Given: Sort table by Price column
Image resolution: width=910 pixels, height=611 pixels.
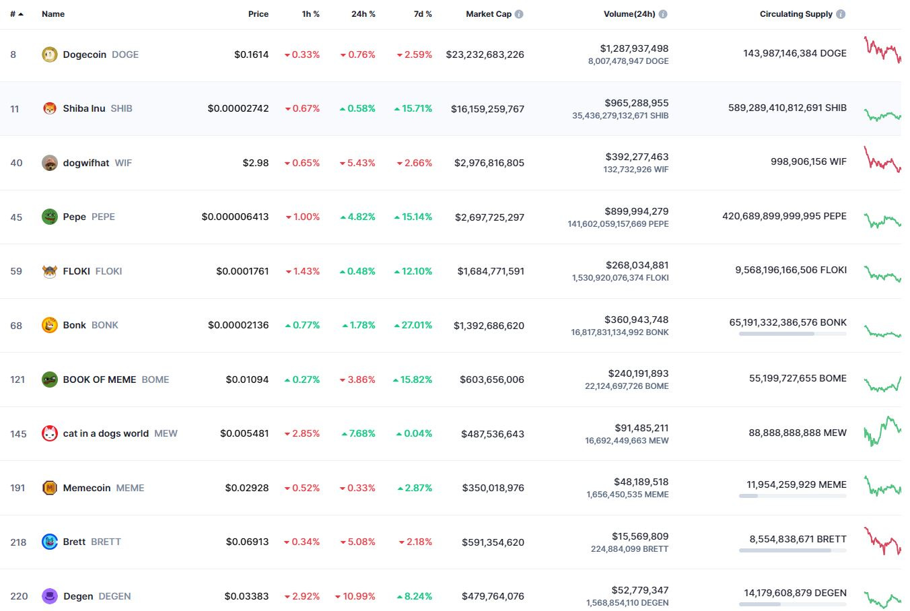Looking at the screenshot, I should pyautogui.click(x=258, y=14).
